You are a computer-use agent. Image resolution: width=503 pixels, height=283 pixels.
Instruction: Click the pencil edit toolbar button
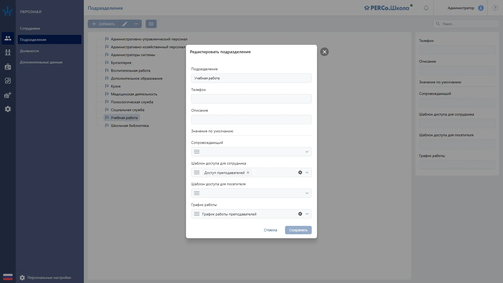click(125, 24)
